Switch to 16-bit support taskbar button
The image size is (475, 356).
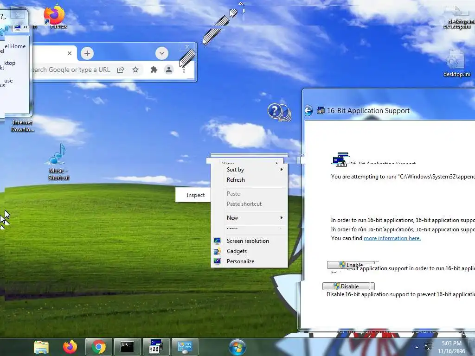(156, 347)
